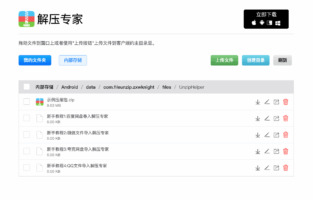Download 新手教程4:QQ文件导入解压专家

[x=258, y=168]
